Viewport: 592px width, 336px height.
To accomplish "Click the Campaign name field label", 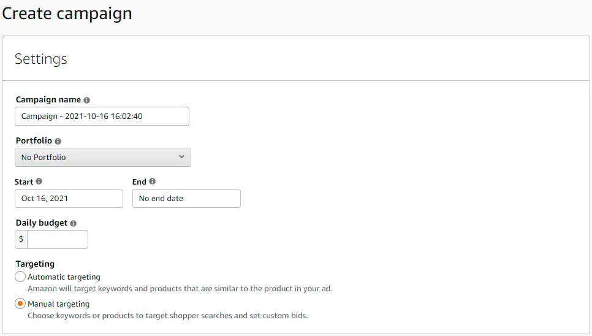I will pyautogui.click(x=49, y=100).
